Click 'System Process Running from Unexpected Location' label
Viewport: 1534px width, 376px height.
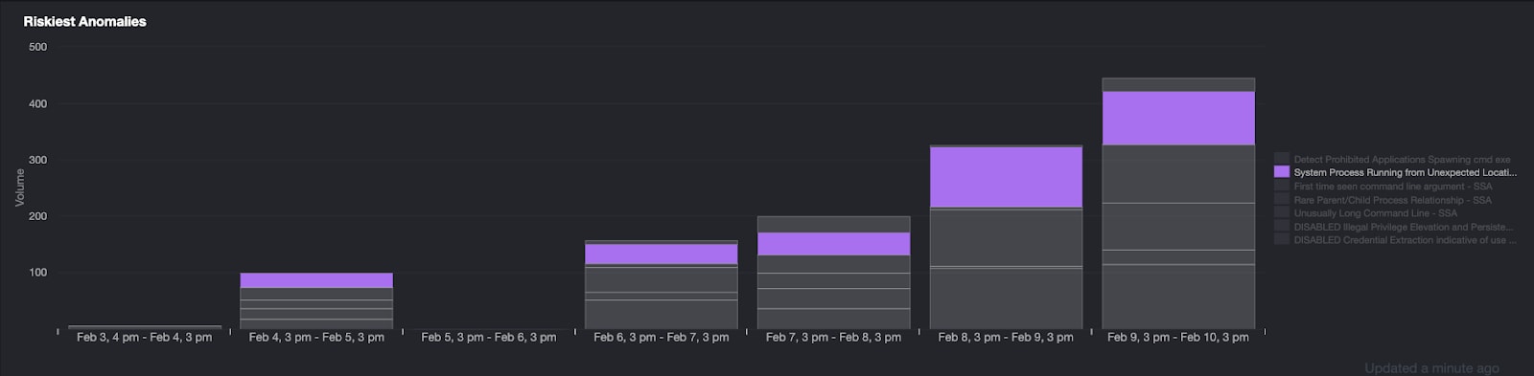[x=1406, y=172]
